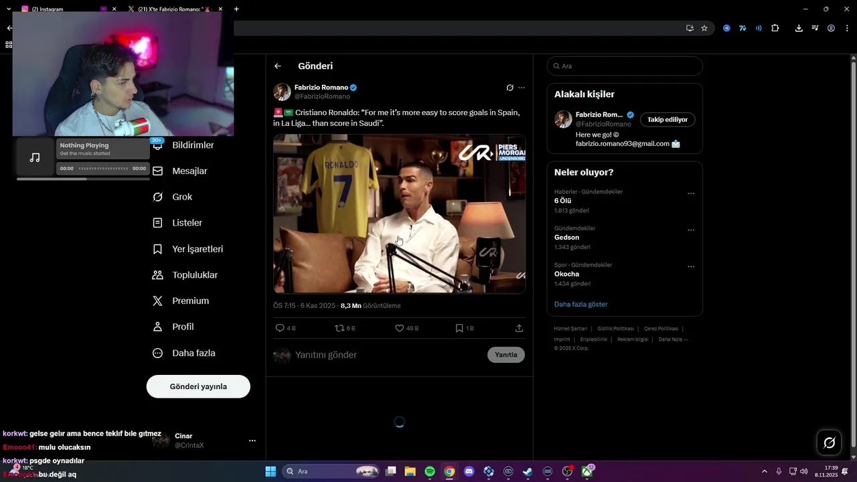Show hidden system tray icons
This screenshot has width=857, height=482.
coord(765,471)
